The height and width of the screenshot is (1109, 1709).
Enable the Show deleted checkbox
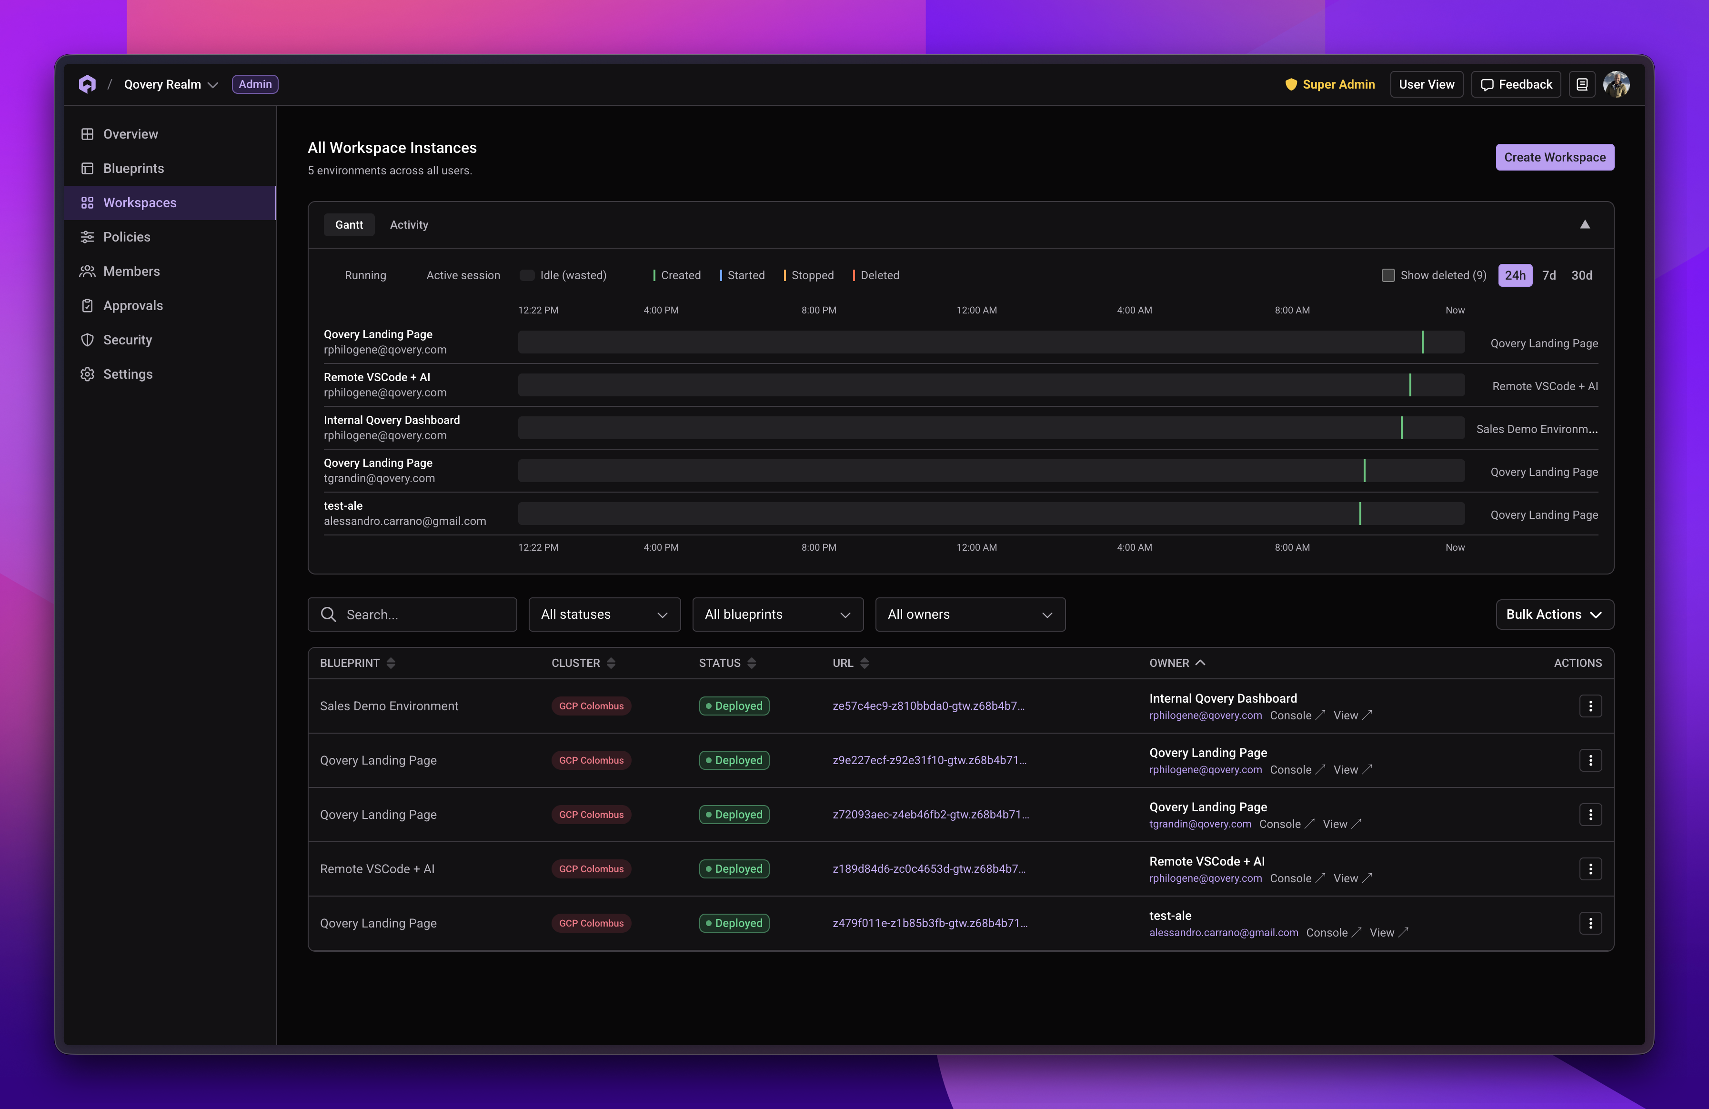[x=1388, y=275]
